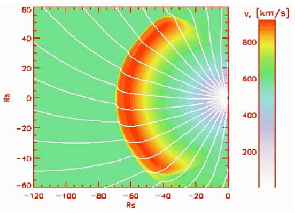Click the 60 tick label on y-axis
The image size is (295, 213).
[27, 10]
